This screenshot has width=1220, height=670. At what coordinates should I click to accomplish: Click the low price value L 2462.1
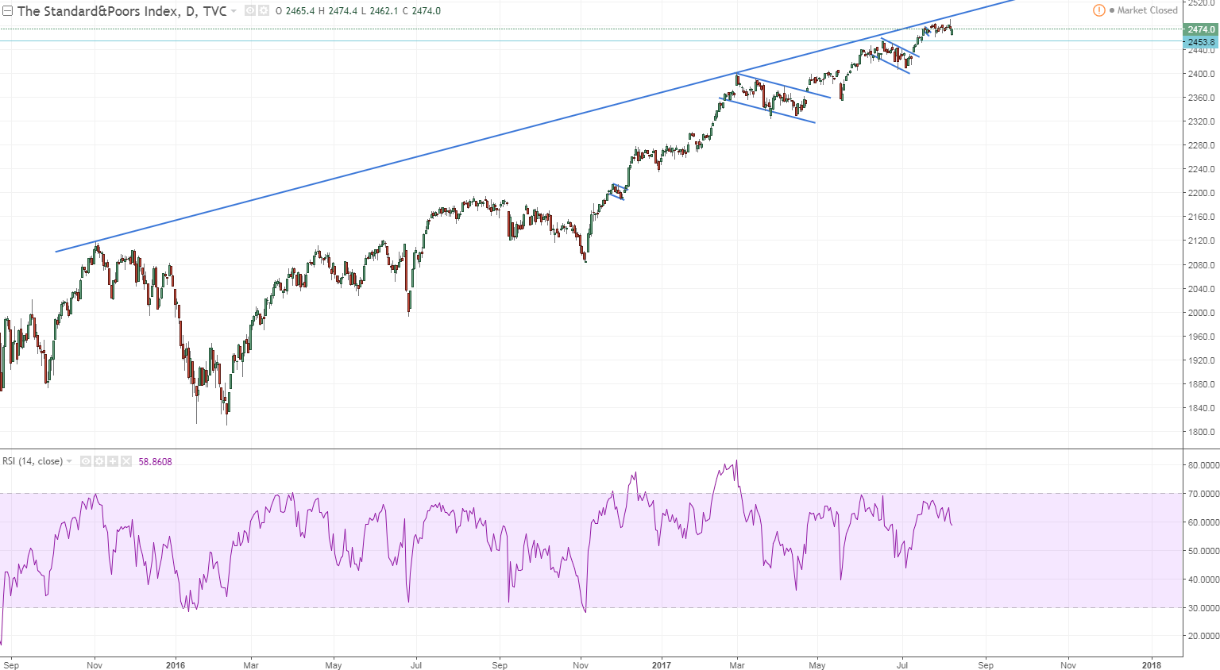pos(381,11)
